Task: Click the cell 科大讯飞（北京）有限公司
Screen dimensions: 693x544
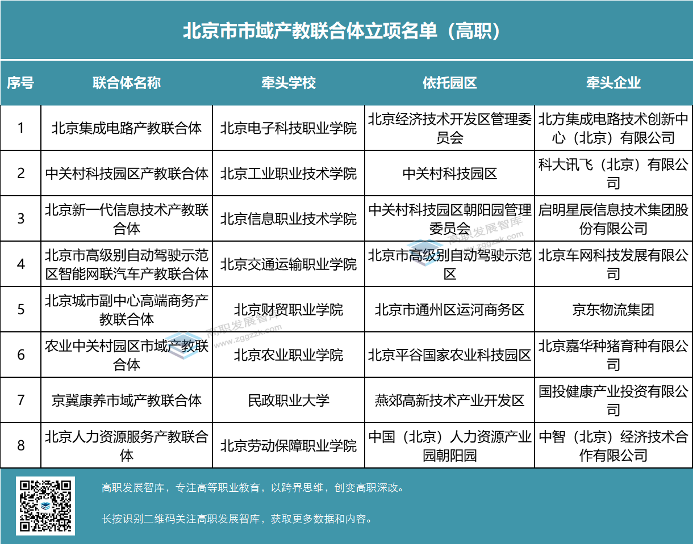Action: (613, 174)
